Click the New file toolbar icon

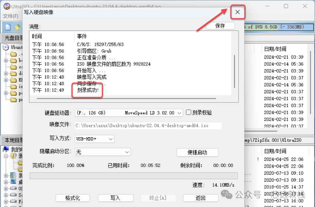coord(8,27)
